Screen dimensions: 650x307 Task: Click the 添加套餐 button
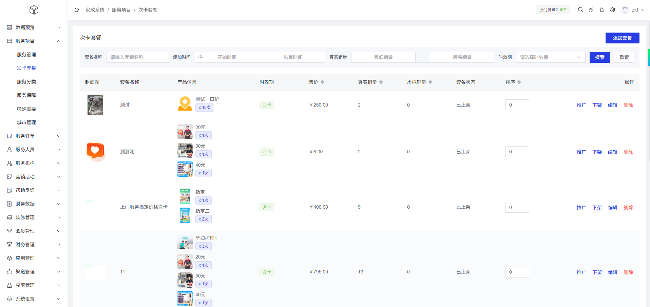pos(622,38)
